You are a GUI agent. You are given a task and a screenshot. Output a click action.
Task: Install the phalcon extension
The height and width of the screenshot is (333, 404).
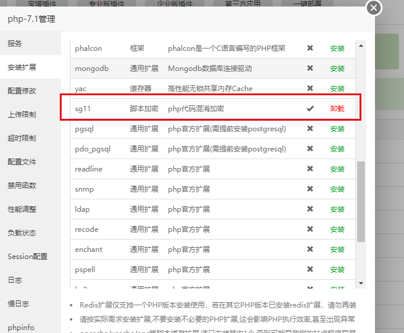point(337,49)
